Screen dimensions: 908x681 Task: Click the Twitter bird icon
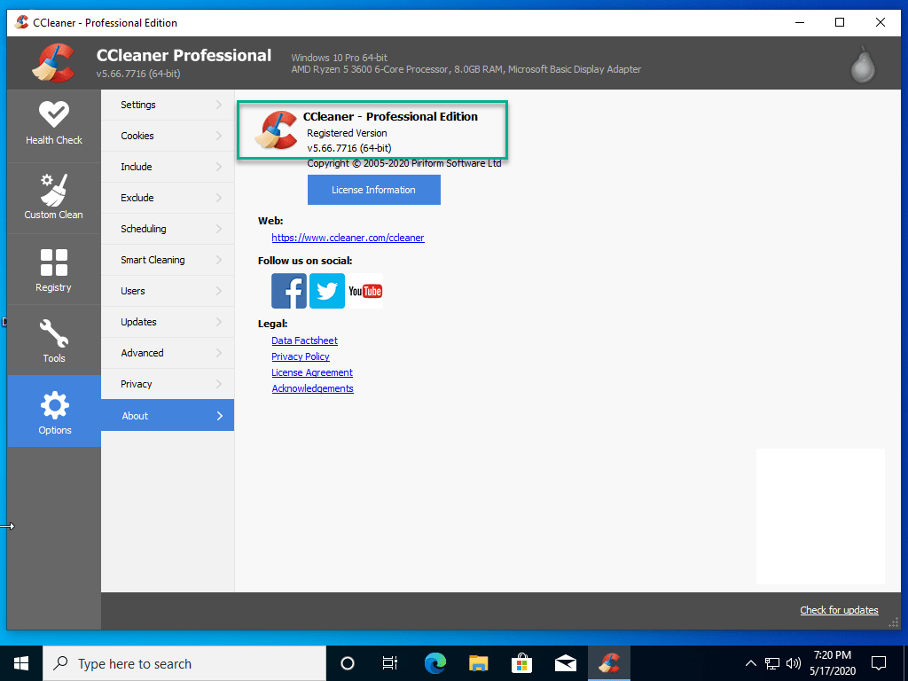tap(326, 291)
